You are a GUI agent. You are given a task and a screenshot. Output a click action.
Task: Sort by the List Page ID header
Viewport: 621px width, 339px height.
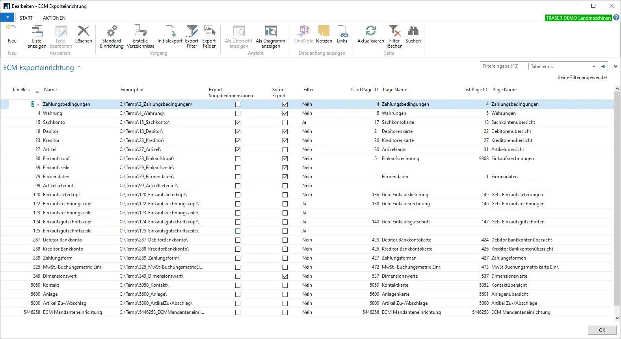pyautogui.click(x=475, y=90)
